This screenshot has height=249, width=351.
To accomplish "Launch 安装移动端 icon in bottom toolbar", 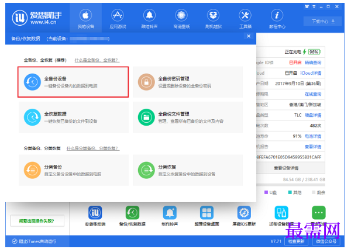I will (95, 213).
